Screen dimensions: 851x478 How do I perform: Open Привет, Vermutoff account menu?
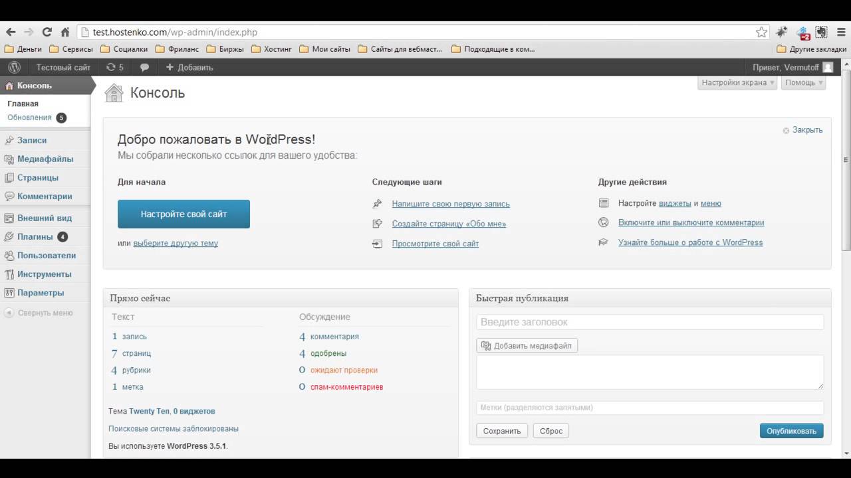point(792,67)
